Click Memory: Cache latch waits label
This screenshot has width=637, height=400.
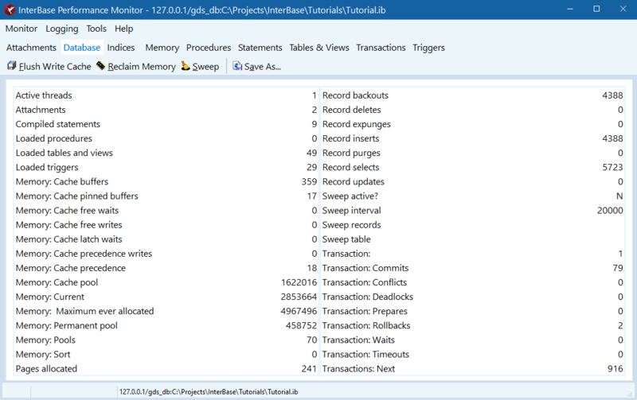click(x=69, y=239)
